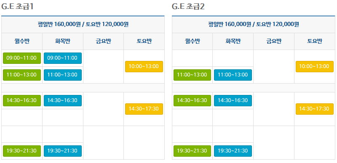Choose 19:30~21:30 월수반 slot in 초급1

pyautogui.click(x=22, y=151)
